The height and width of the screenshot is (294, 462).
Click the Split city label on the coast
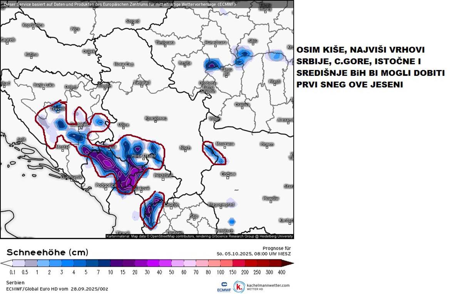21,140
